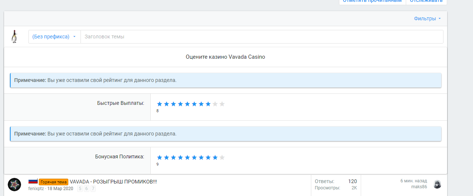The height and width of the screenshot is (196, 473).
Task: Open thread VAVADA - РОЗЫГРЫШ ПРОМИКОВ!!!
Action: tap(113, 182)
